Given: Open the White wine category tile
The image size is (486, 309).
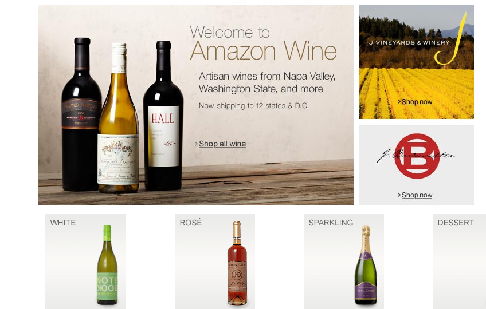Looking at the screenshot, I should pos(85,262).
